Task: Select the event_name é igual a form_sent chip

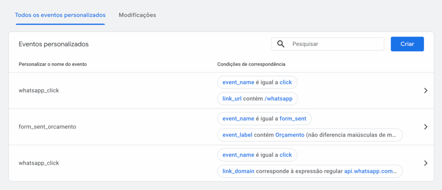Action: pyautogui.click(x=264, y=118)
